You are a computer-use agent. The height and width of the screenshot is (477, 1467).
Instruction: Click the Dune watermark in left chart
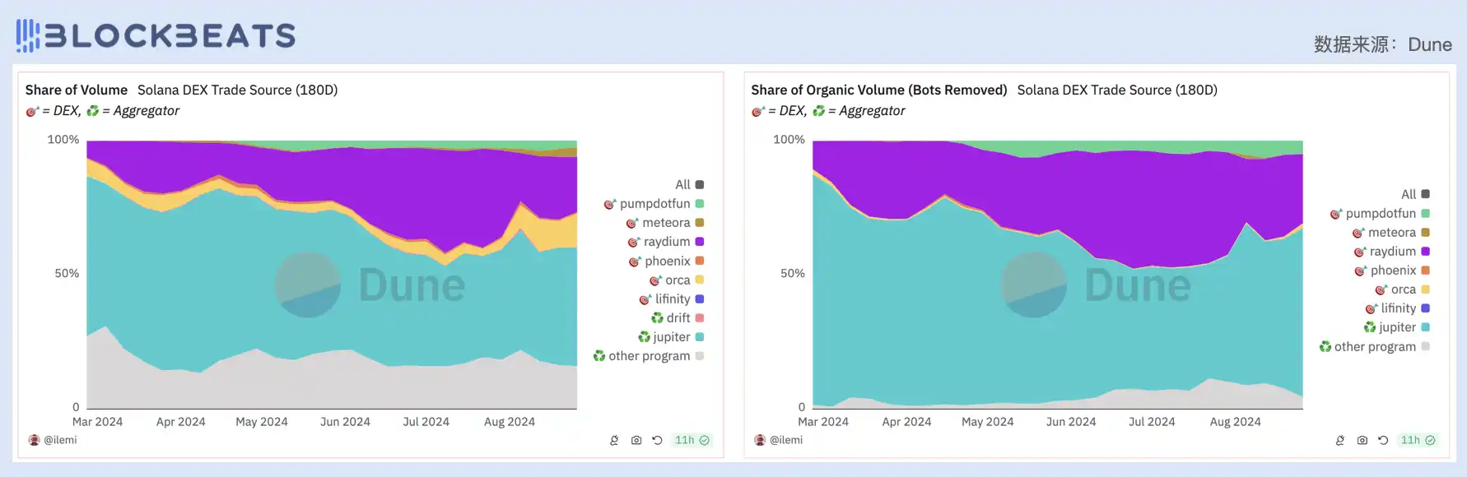click(370, 285)
